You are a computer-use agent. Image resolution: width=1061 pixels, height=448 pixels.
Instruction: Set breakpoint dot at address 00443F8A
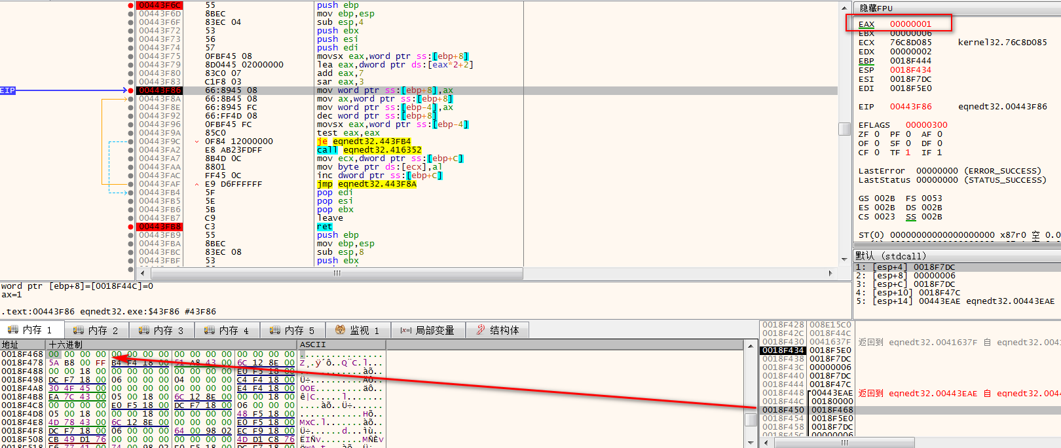coord(131,99)
